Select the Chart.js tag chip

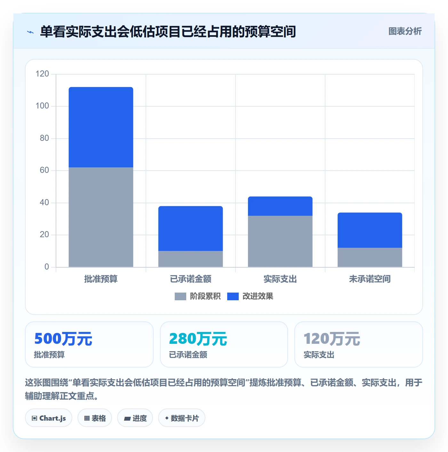[49, 418]
